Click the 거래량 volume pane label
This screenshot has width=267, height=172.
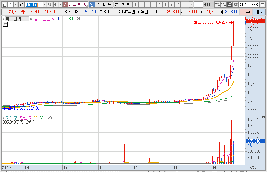tap(12, 118)
